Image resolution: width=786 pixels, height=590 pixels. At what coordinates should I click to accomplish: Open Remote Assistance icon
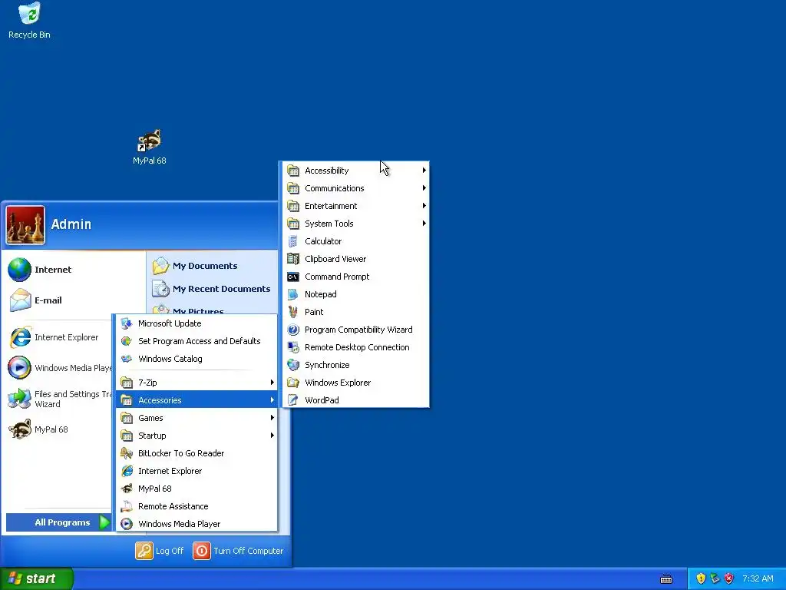[127, 506]
